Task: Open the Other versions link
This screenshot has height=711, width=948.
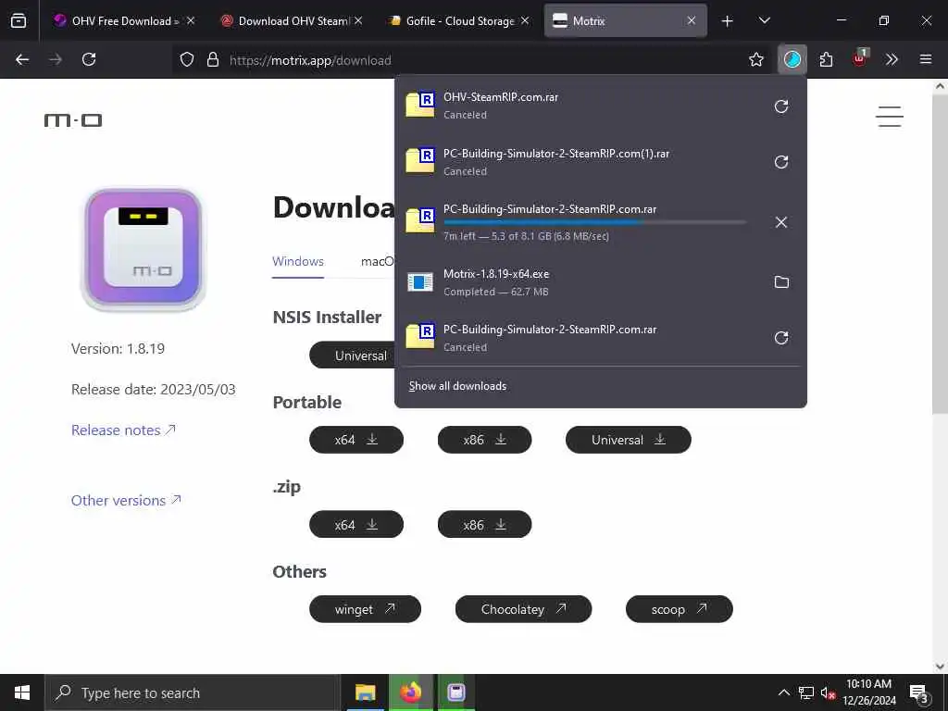Action: 126,501
